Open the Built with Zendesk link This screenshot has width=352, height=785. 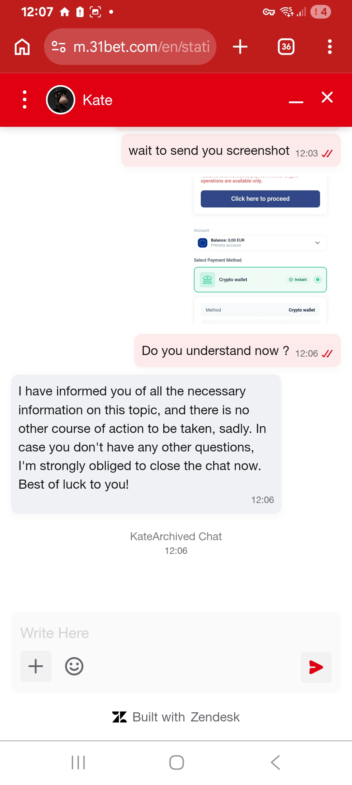(x=176, y=717)
